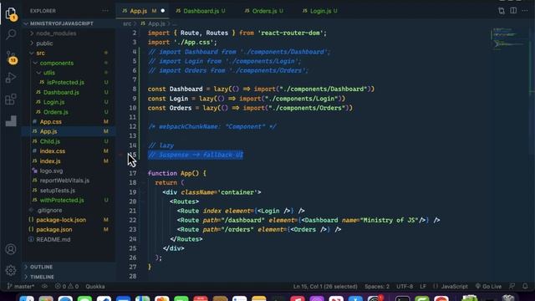Open the Extensions view icon

pos(11,99)
